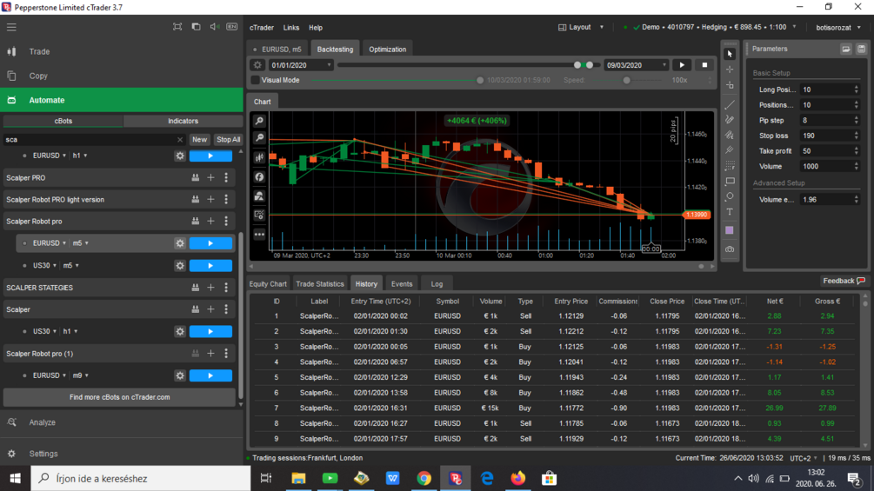This screenshot has width=874, height=491.
Task: Toggle fullscreen mode icon
Action: (x=177, y=27)
